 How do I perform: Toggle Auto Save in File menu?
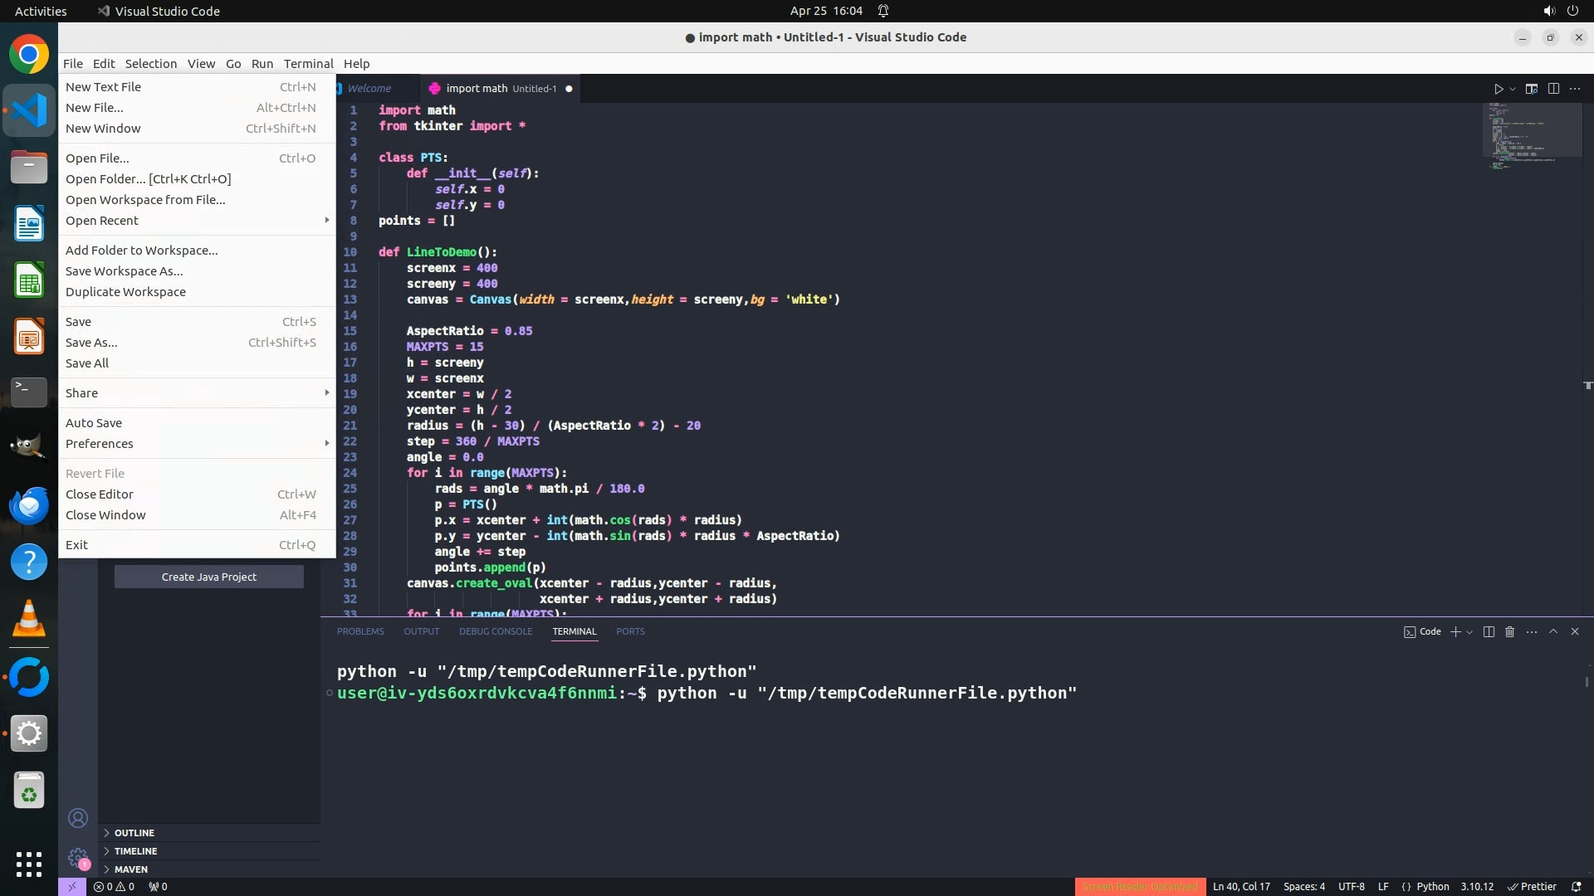[94, 423]
